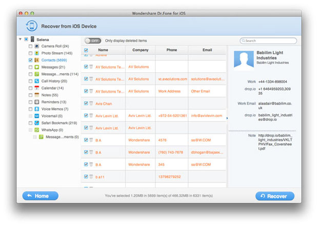Uncheck the Contacts (5699) checkbox
318x226 pixels.
coord(30,60)
